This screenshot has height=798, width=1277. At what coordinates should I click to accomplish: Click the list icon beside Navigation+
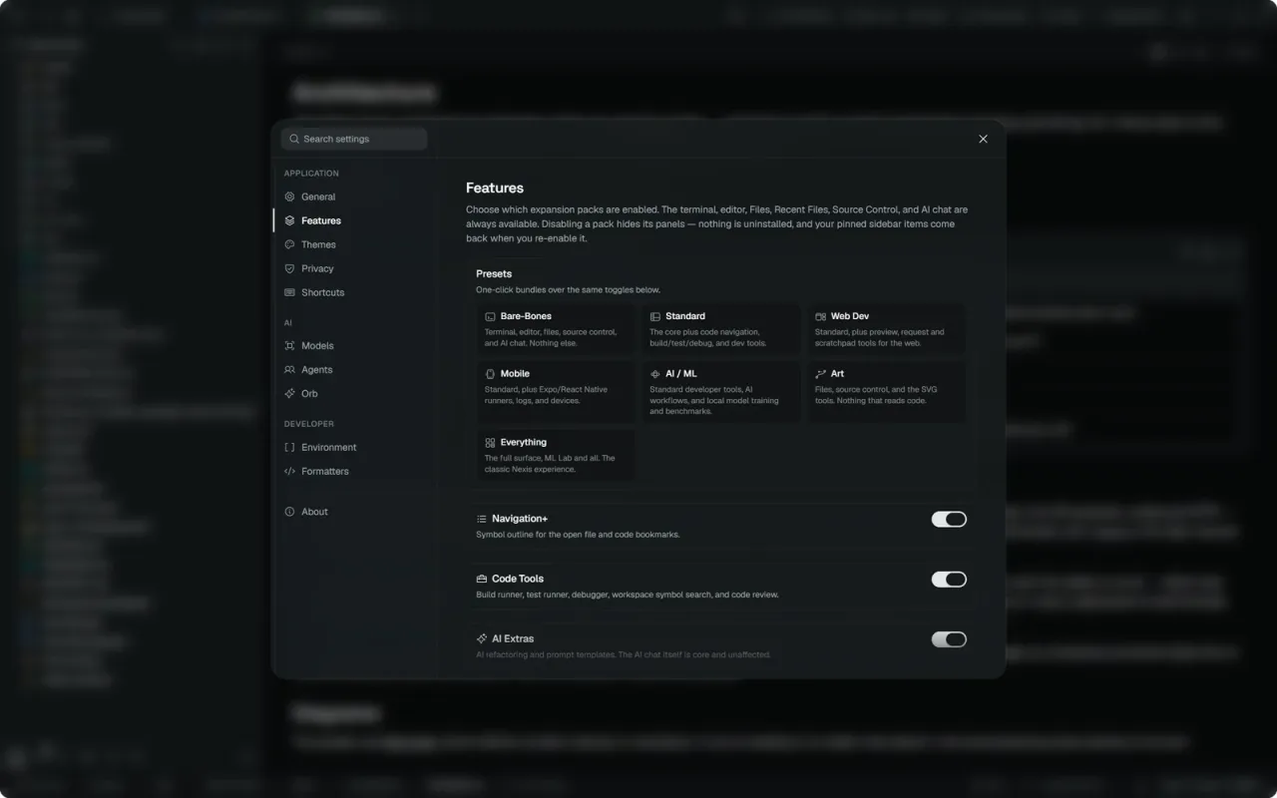(x=481, y=519)
